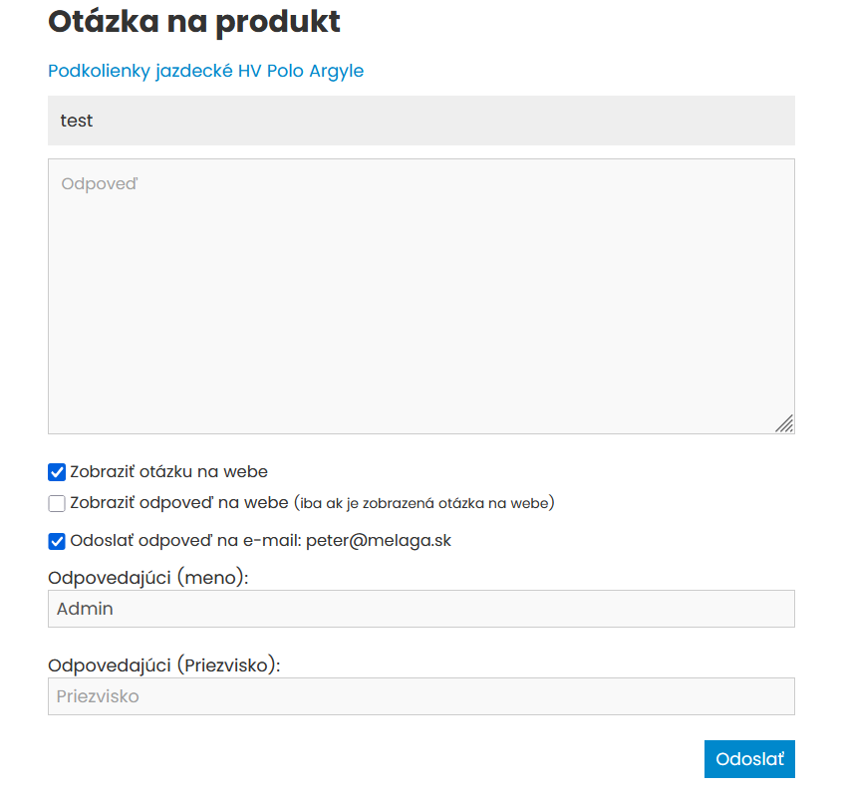The width and height of the screenshot is (844, 794).
Task: Click the question field containing 'test'
Action: tap(421, 121)
